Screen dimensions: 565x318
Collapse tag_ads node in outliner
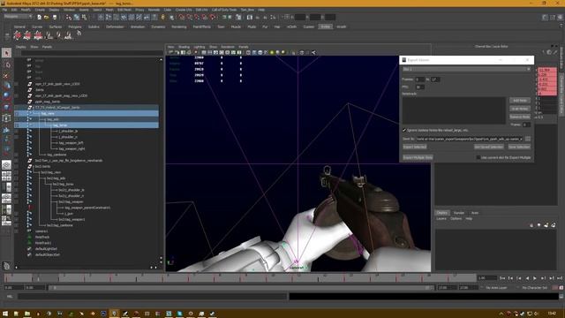pos(45,119)
